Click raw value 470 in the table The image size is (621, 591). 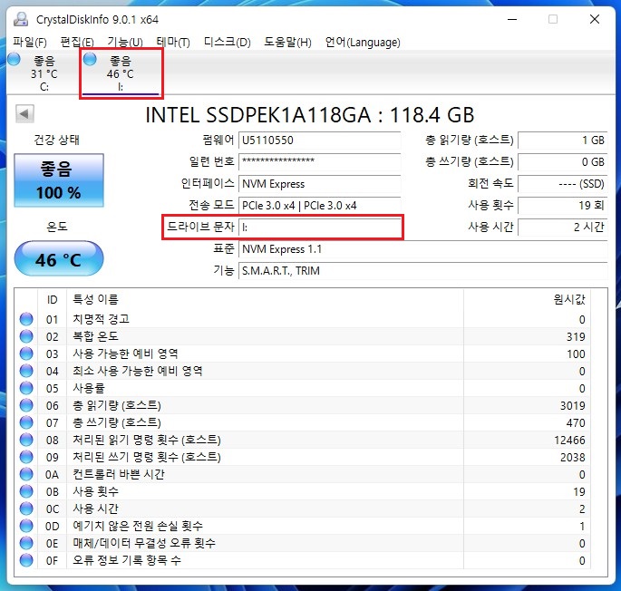point(576,422)
